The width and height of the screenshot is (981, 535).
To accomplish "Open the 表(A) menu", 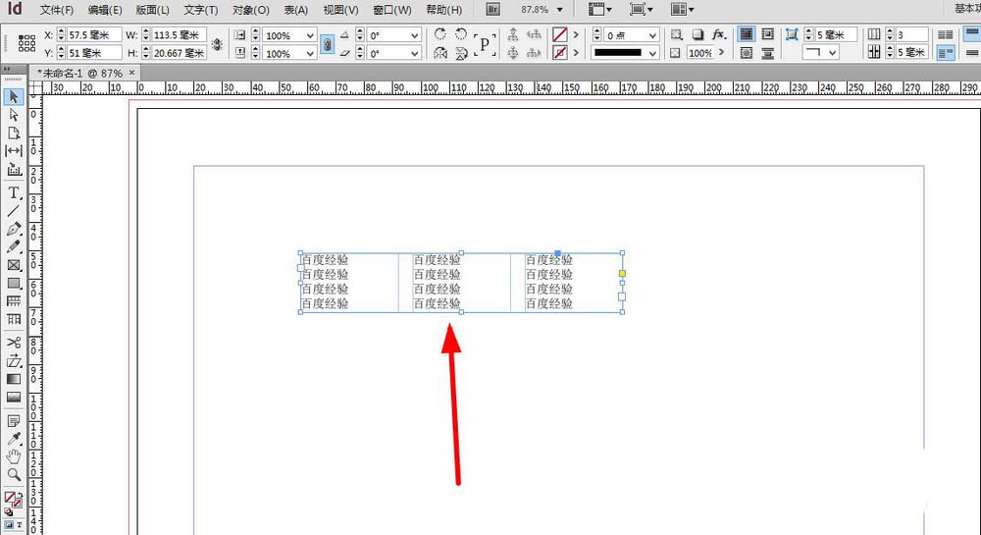I will point(296,10).
